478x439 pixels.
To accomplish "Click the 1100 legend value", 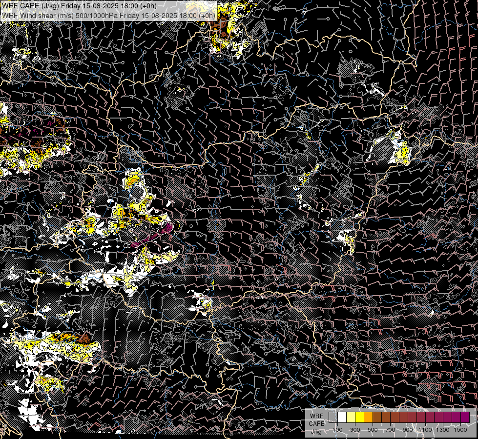I will click(x=425, y=430).
